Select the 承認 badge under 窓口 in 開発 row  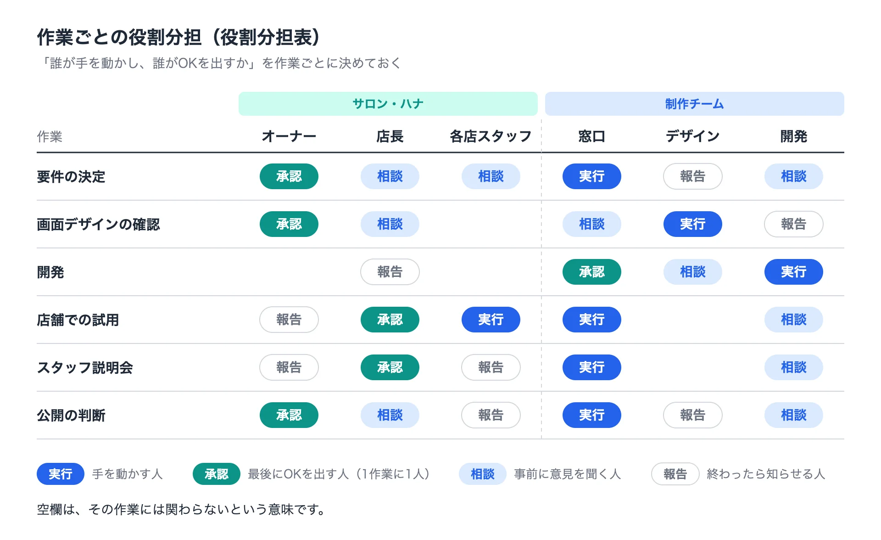point(592,272)
